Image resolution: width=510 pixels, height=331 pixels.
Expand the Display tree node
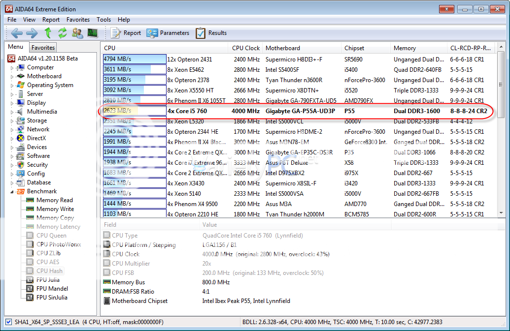click(x=12, y=103)
